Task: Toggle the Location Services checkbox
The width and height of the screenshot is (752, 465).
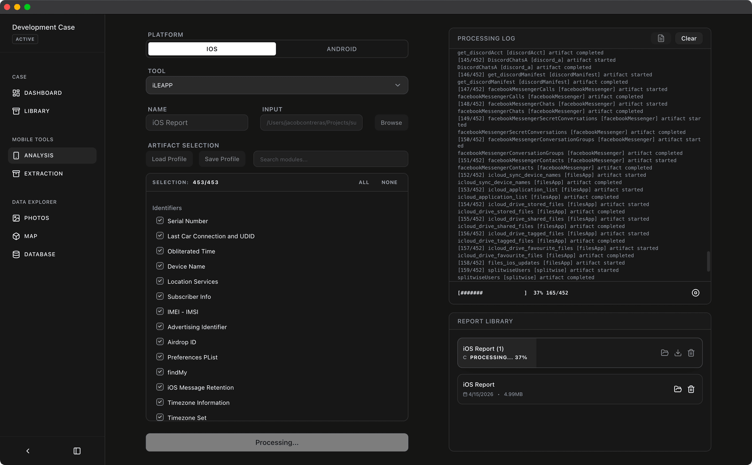Action: click(x=160, y=281)
